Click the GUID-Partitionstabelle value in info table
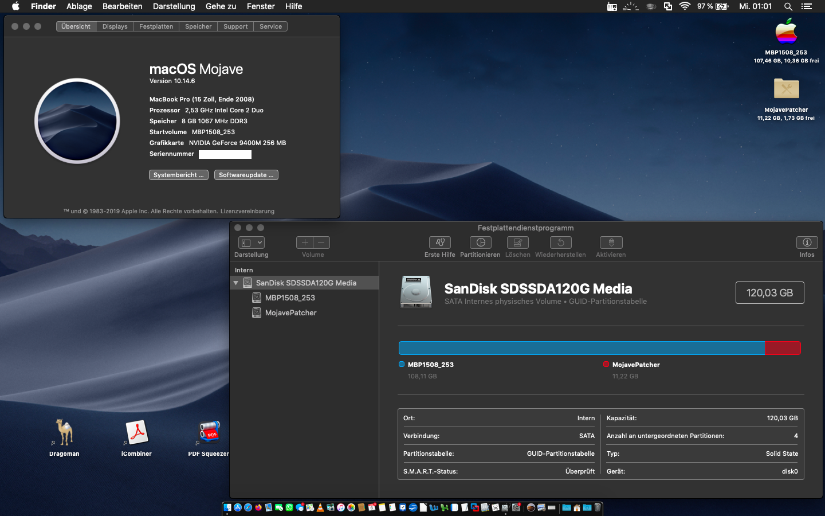 (561, 454)
